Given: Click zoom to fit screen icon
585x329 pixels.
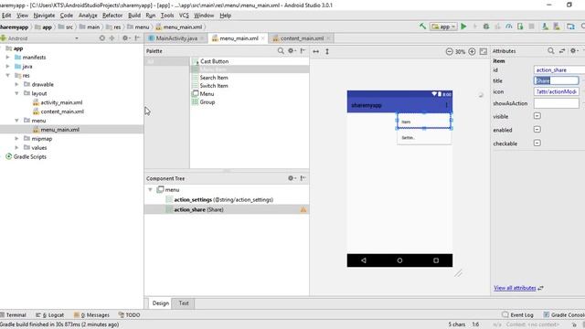Looking at the screenshot, I should tap(484, 51).
